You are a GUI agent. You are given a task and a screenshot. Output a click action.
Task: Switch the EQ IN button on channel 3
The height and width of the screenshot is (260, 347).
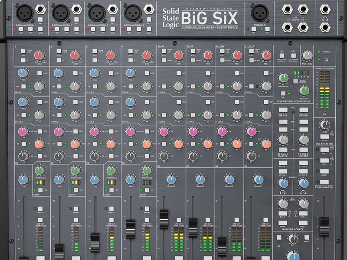tap(95, 144)
